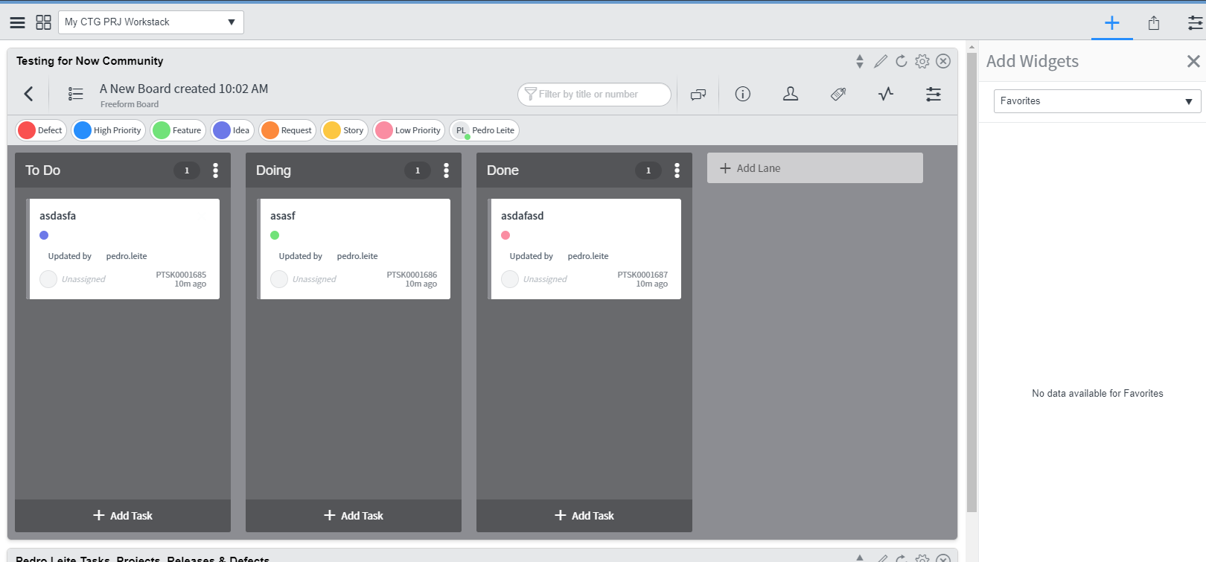Remove the Testing for Now Community widget
The width and height of the screenshot is (1206, 562).
pyautogui.click(x=943, y=61)
